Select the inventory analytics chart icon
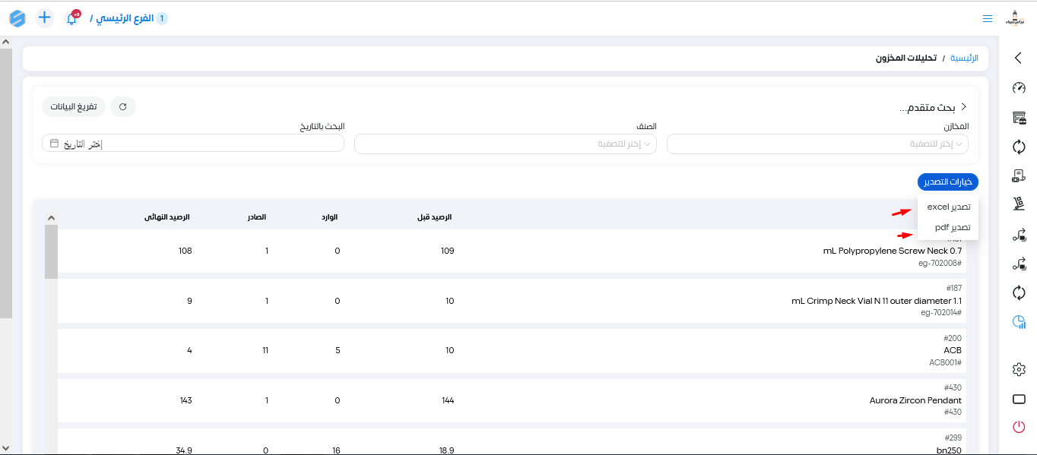The image size is (1037, 455). point(1019,323)
